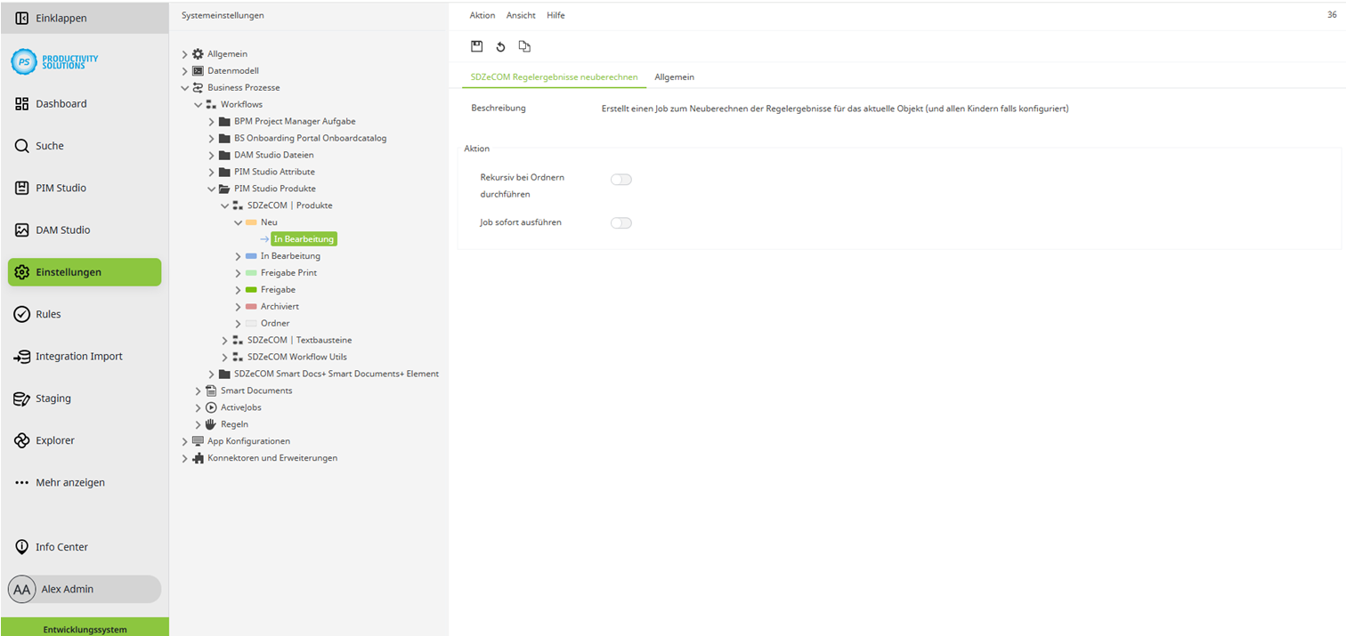Click the save icon in the toolbar

click(476, 45)
